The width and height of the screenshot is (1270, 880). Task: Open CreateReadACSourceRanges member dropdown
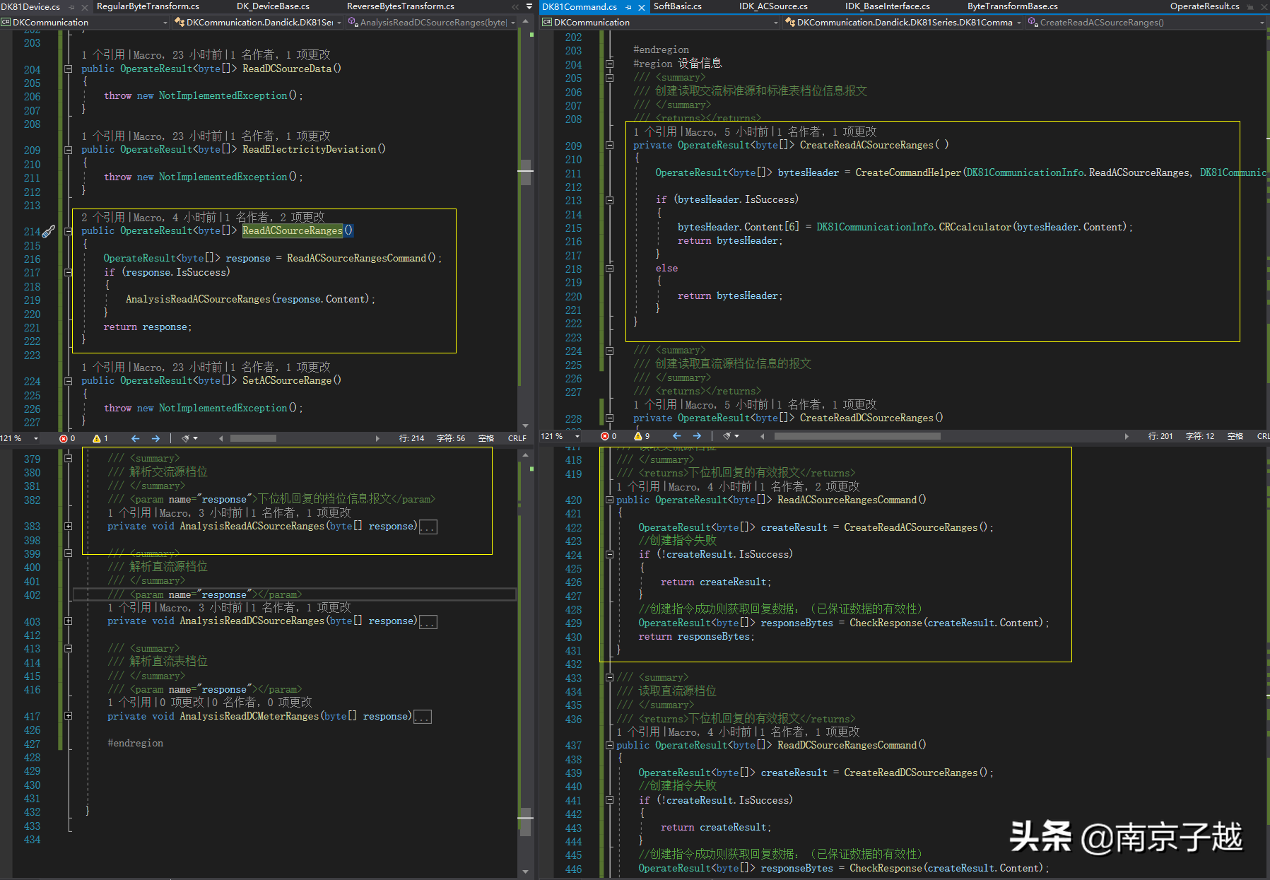(x=1262, y=23)
